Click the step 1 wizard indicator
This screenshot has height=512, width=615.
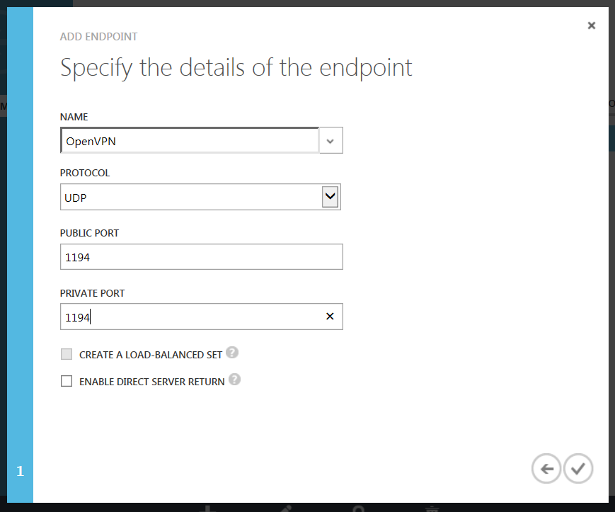click(20, 471)
